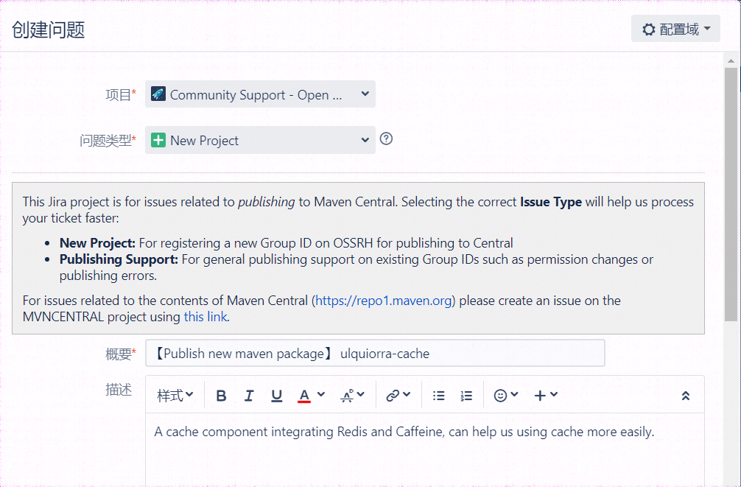Insert a numbered list
The height and width of the screenshot is (487, 741).
(466, 396)
